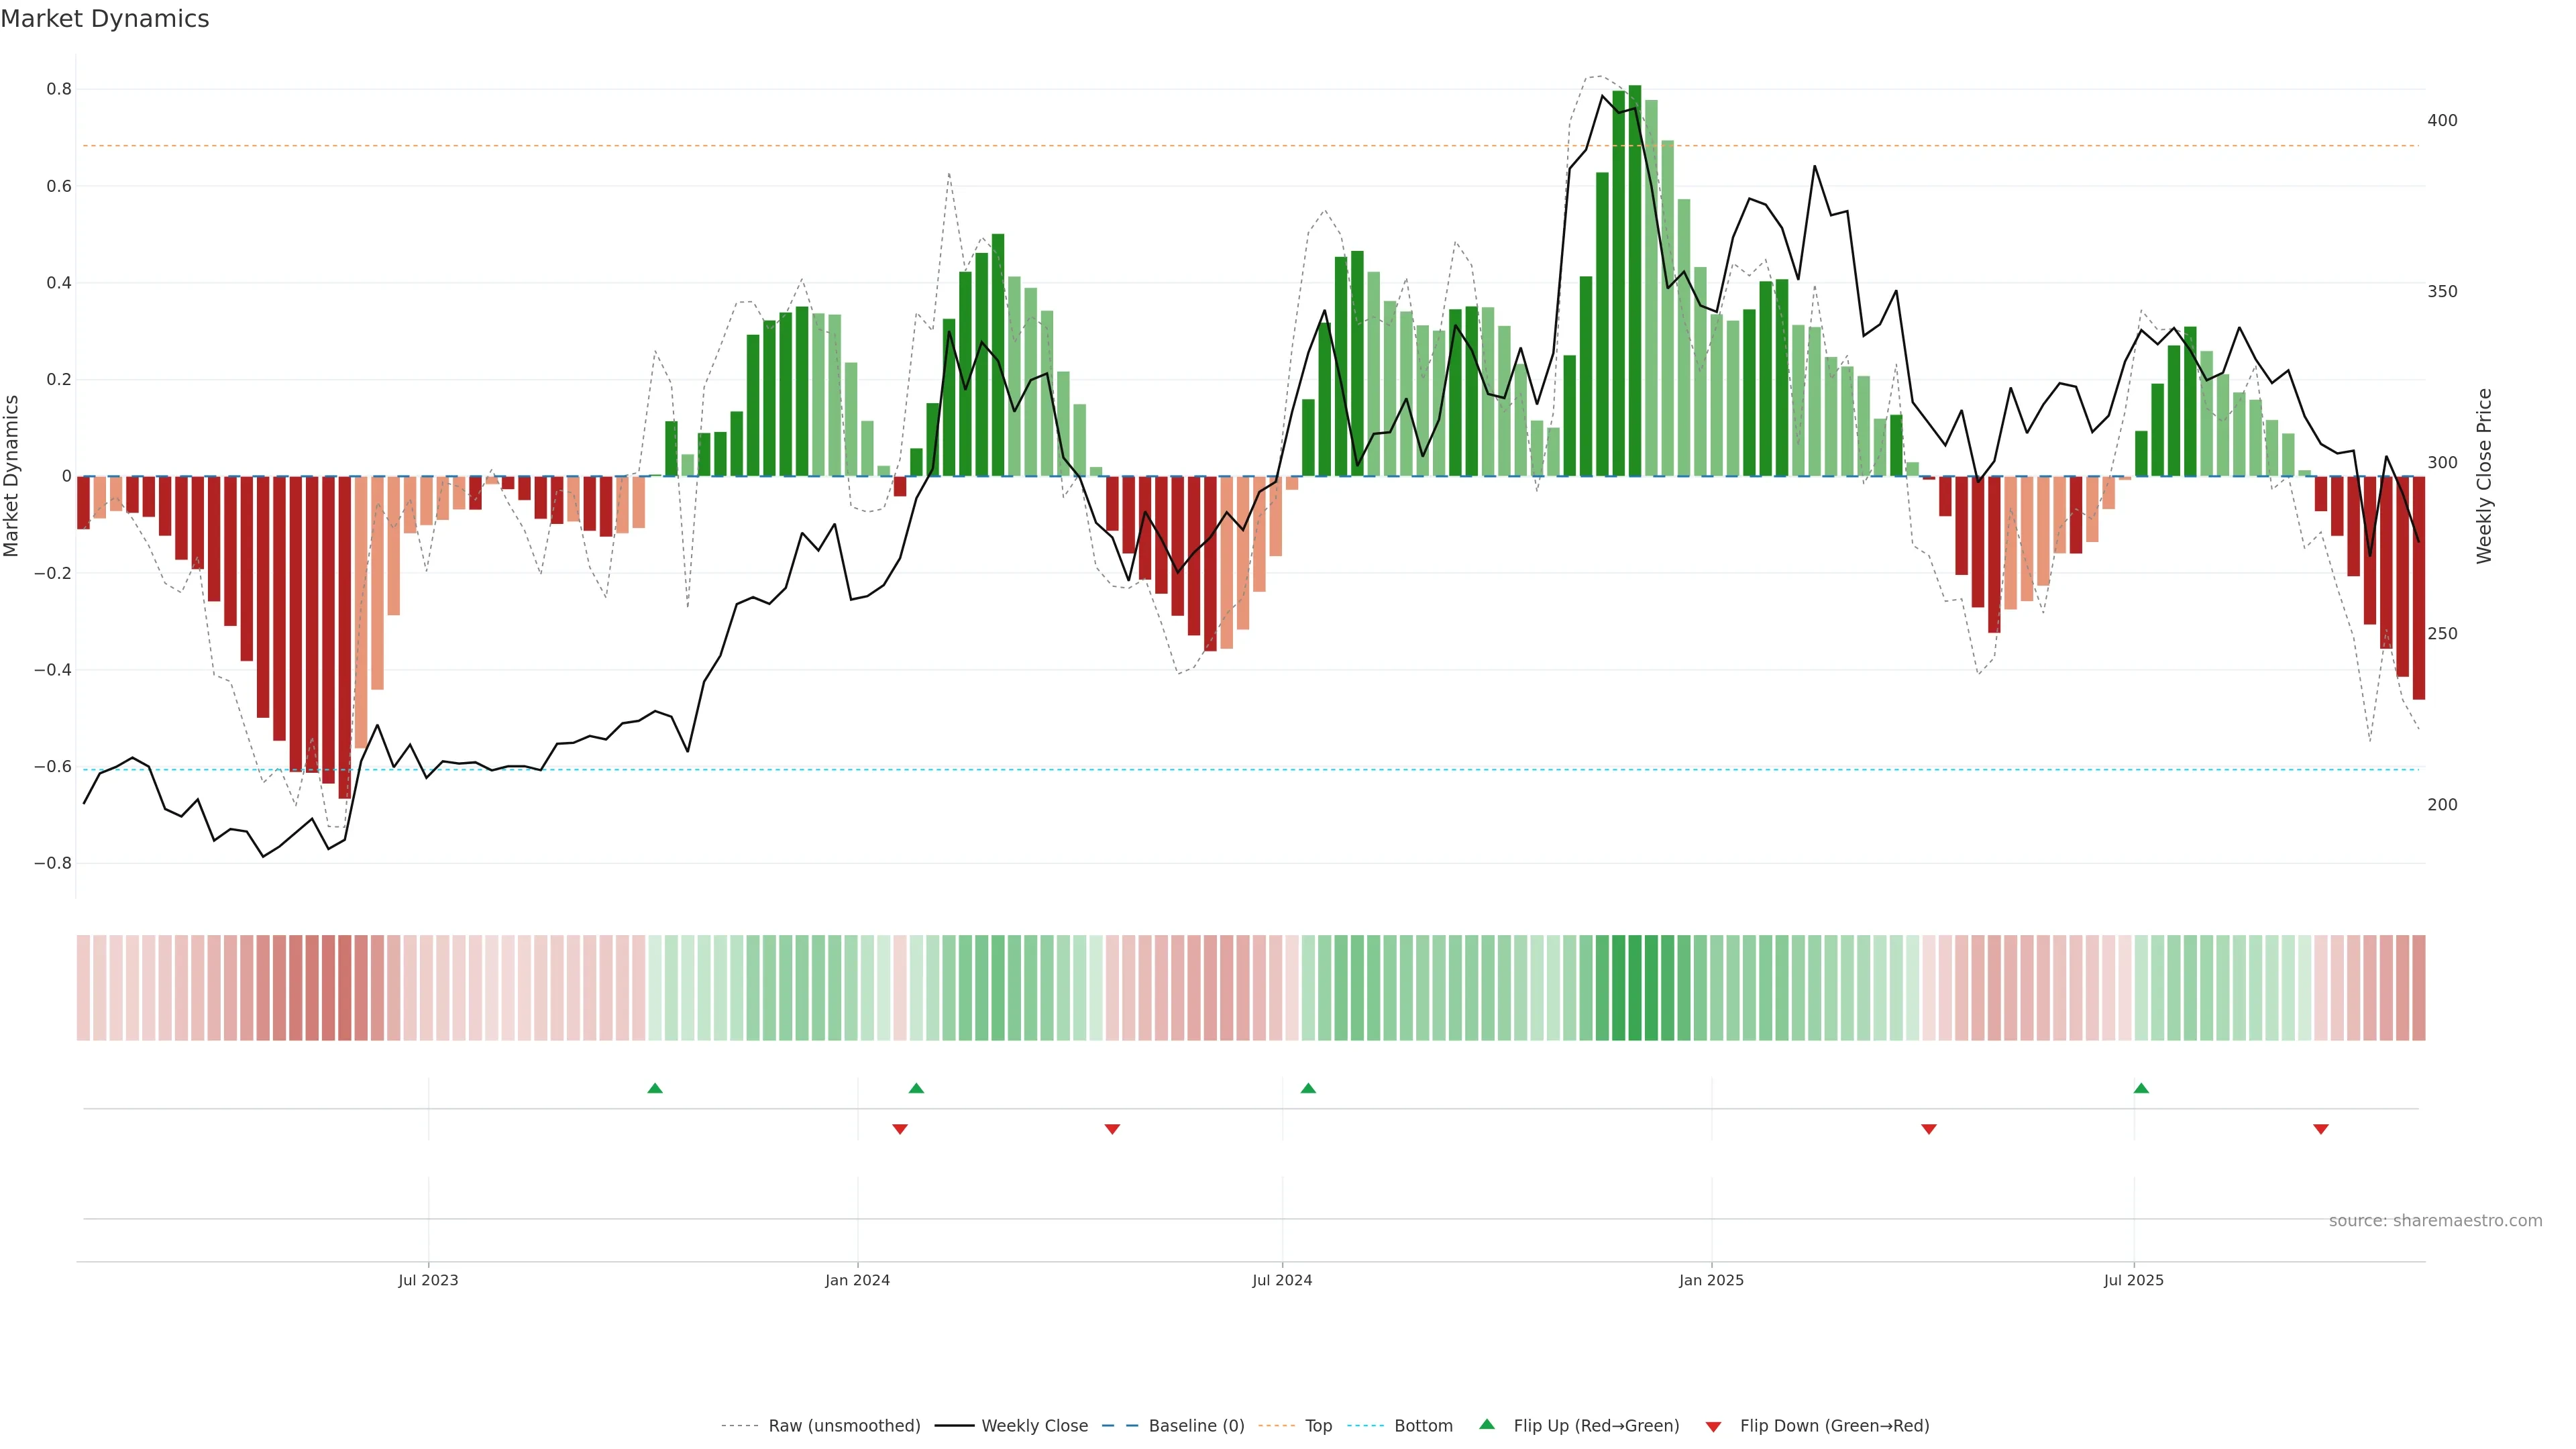The image size is (2576, 1449).
Task: Toggle Flip Up (Red→Green) legend entry
Action: coord(1596,1426)
